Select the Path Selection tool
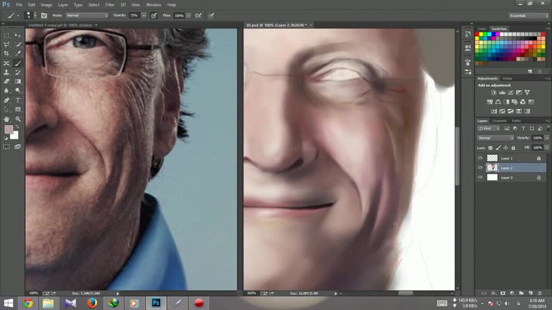The image size is (552, 310). (6, 109)
